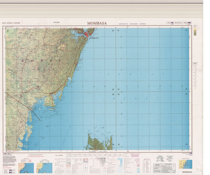Click the PEMBA ISLAND label under the map
Screen dimensions: 210x175
coord(98,151)
